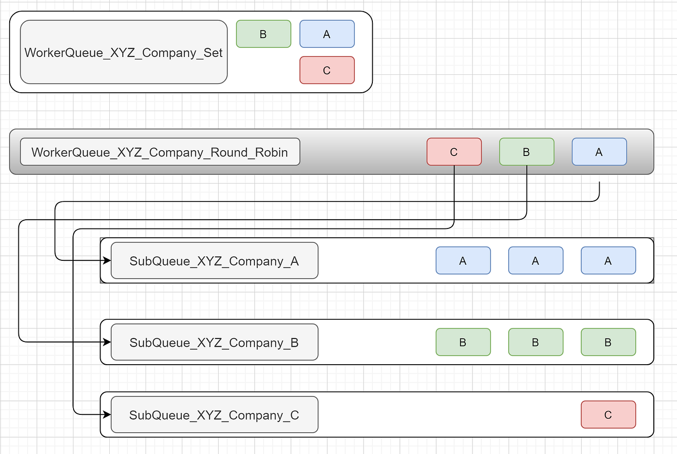Viewport: 677px width, 454px height.
Task: Select the single C block in SubQueue_XYZ_Company_C
Action: [x=608, y=414]
